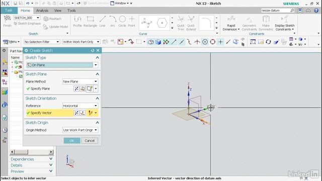Viewport: 322px width, 181px height.
Task: Toggle the checked checkbox in navigator tree
Action: coord(21,76)
